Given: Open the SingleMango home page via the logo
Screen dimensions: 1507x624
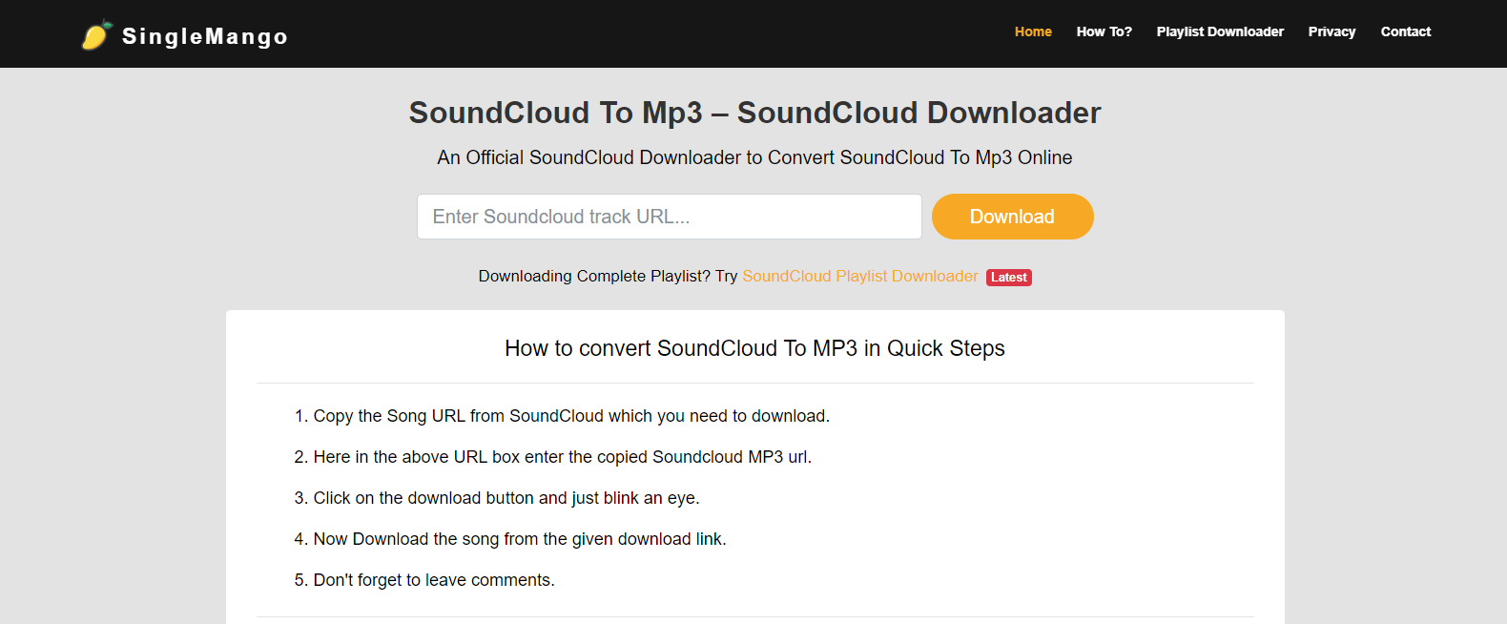Looking at the screenshot, I should [184, 35].
